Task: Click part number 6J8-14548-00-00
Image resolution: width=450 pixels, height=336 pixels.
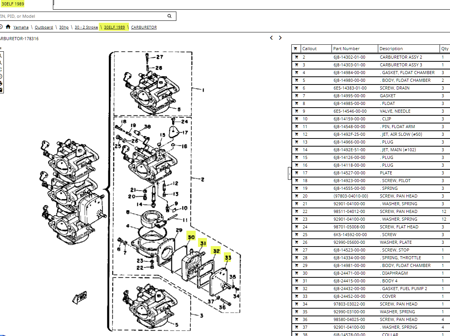Action: click(349, 127)
